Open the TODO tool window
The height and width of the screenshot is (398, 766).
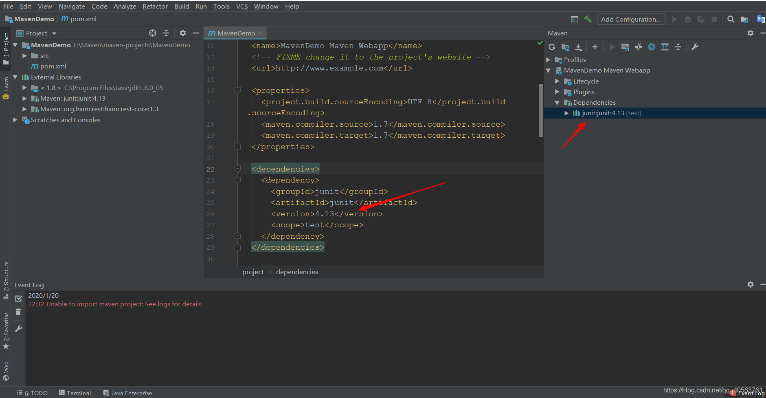33,393
